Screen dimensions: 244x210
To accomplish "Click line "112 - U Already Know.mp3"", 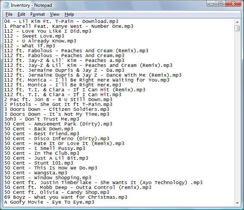I will pos(40,41).
